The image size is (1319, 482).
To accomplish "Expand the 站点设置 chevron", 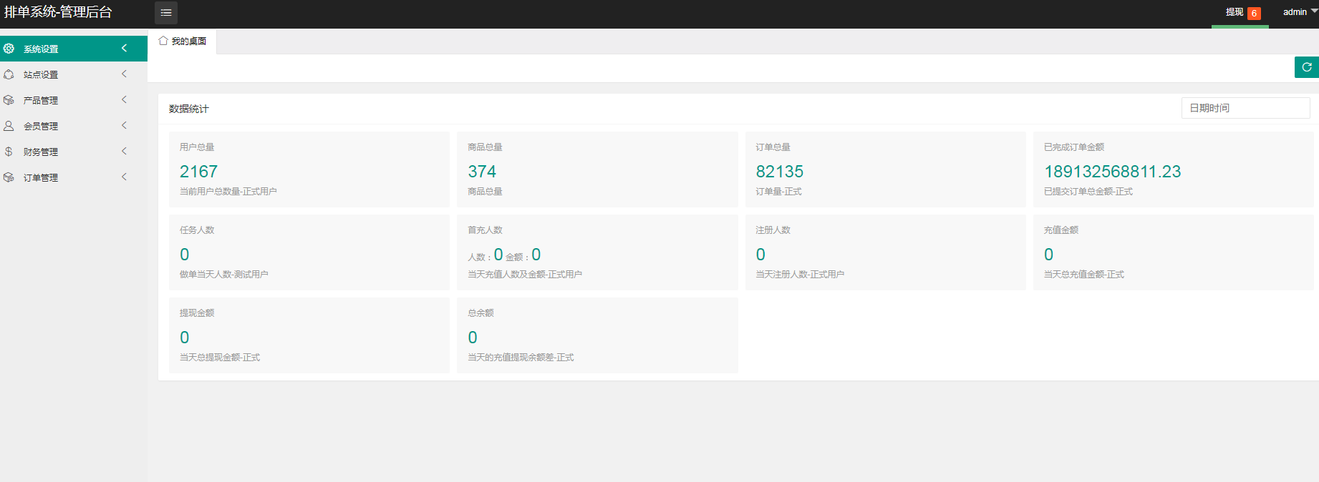I will (x=124, y=74).
